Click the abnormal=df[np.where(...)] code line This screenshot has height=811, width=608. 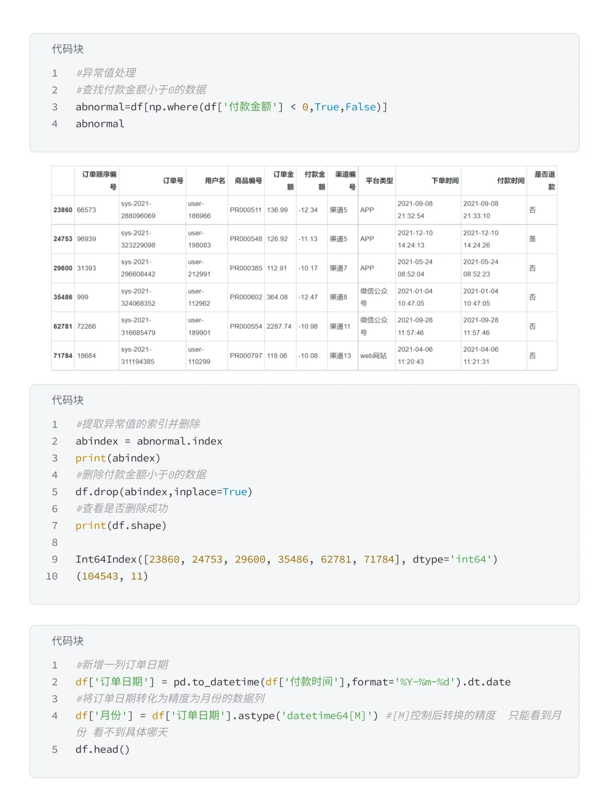coord(231,107)
